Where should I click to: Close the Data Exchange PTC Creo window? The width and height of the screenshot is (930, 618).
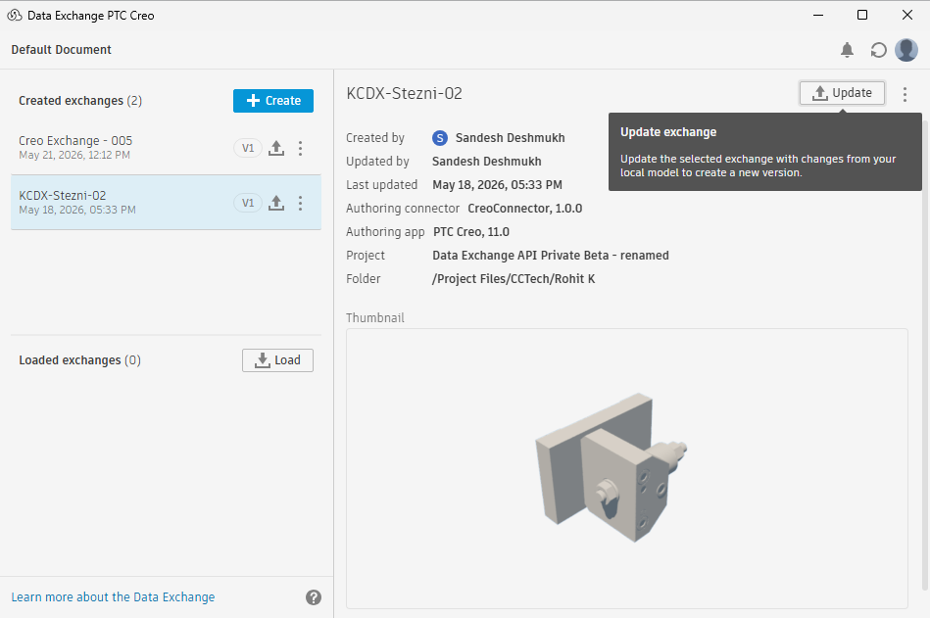(x=906, y=16)
